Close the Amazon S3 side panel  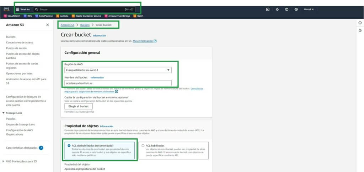pyautogui.click(x=48, y=25)
